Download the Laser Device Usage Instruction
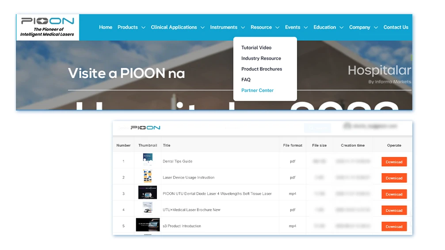The image size is (445, 250). pos(394,178)
